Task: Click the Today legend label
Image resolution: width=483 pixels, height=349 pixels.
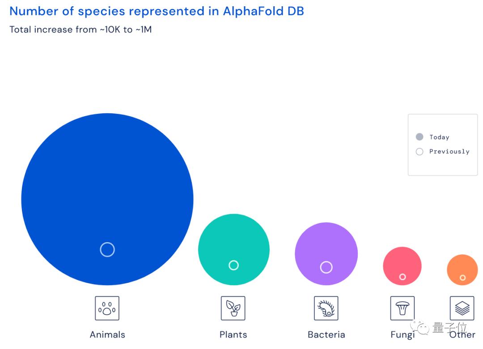Action: (x=439, y=137)
